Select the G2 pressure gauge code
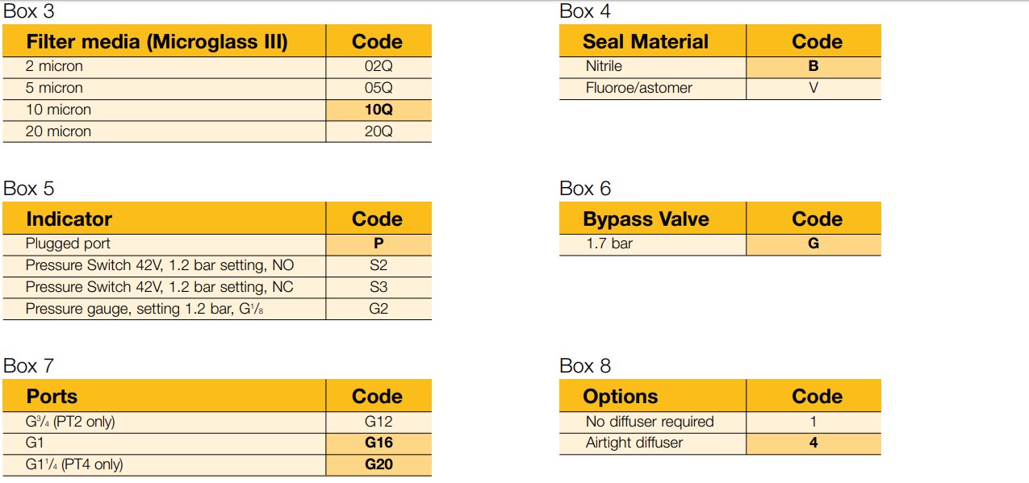The height and width of the screenshot is (483, 1029). [x=379, y=309]
